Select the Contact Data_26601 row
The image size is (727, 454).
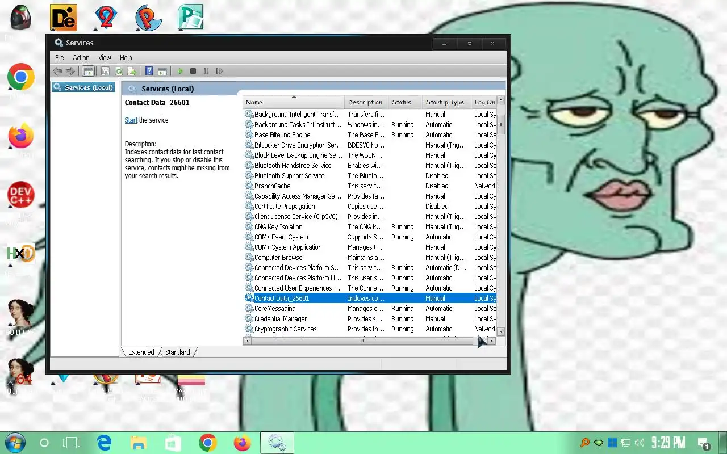click(x=370, y=299)
